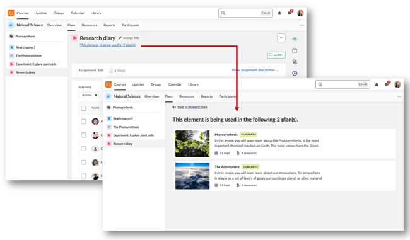The image size is (410, 240).
Task: Click The Atmosphere clouds thumbnail
Action: pos(192,176)
